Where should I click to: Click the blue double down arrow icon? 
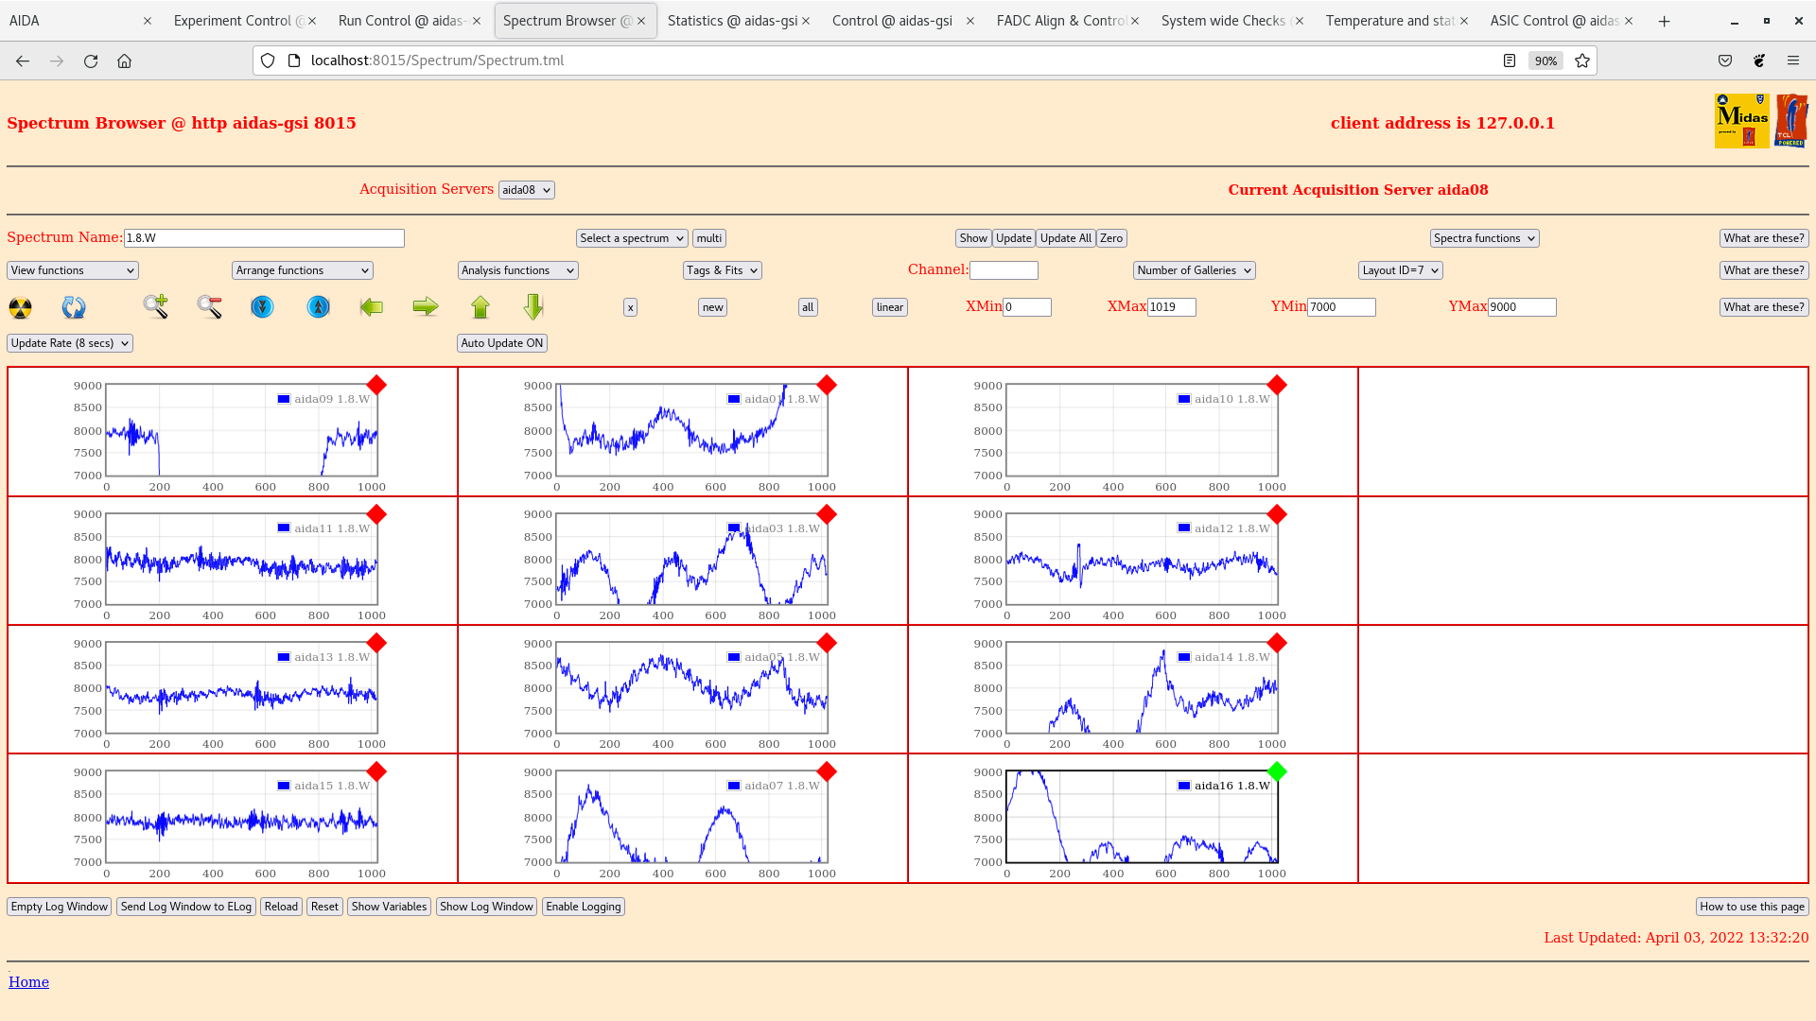(262, 306)
